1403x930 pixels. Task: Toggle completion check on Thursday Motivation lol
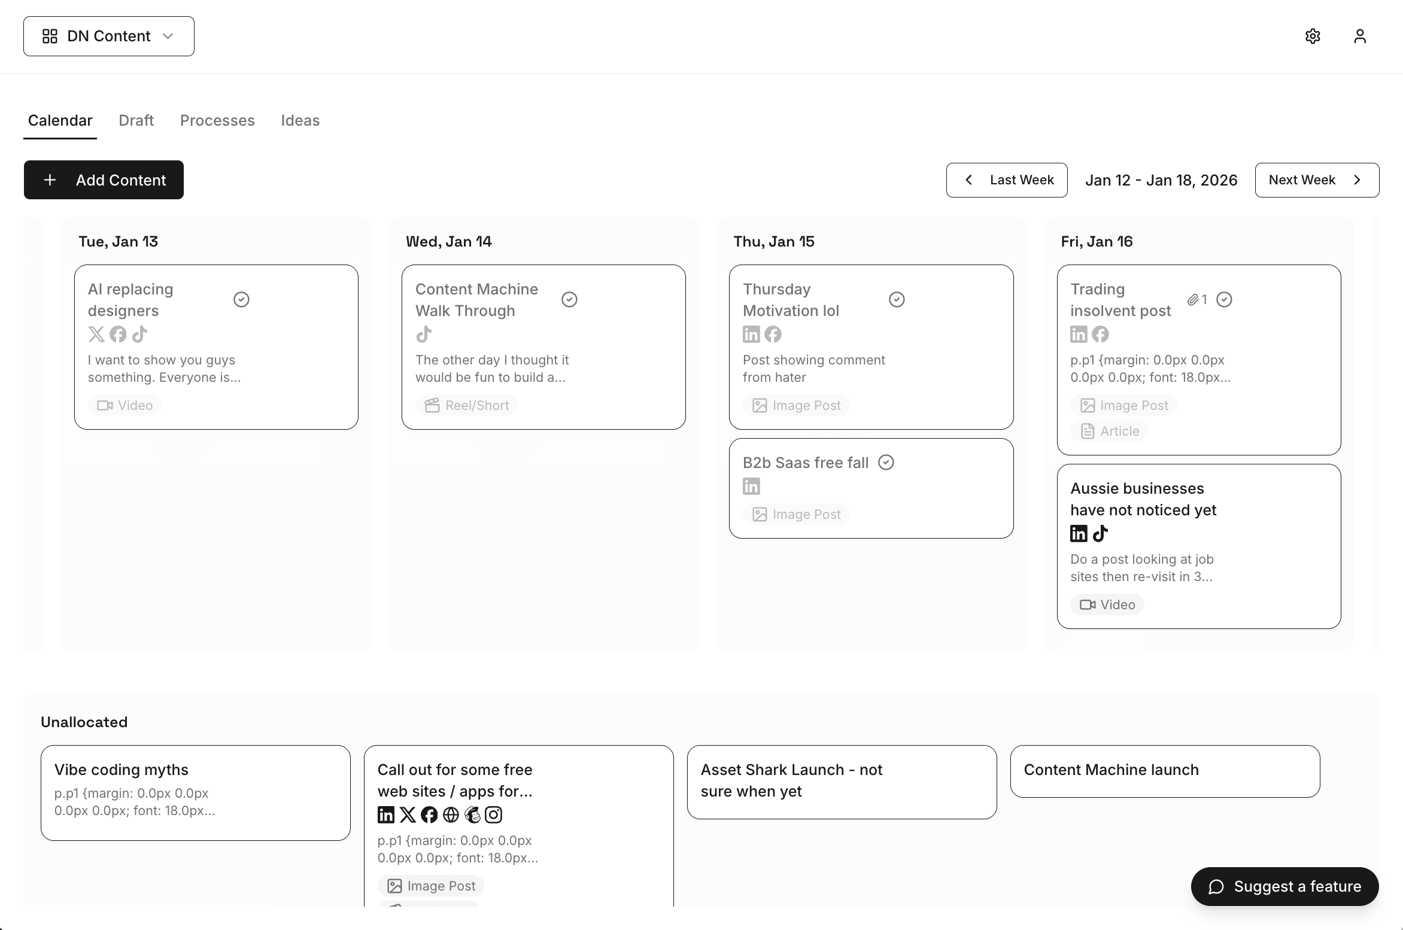[897, 299]
